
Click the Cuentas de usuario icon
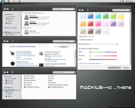[x=41, y=53]
